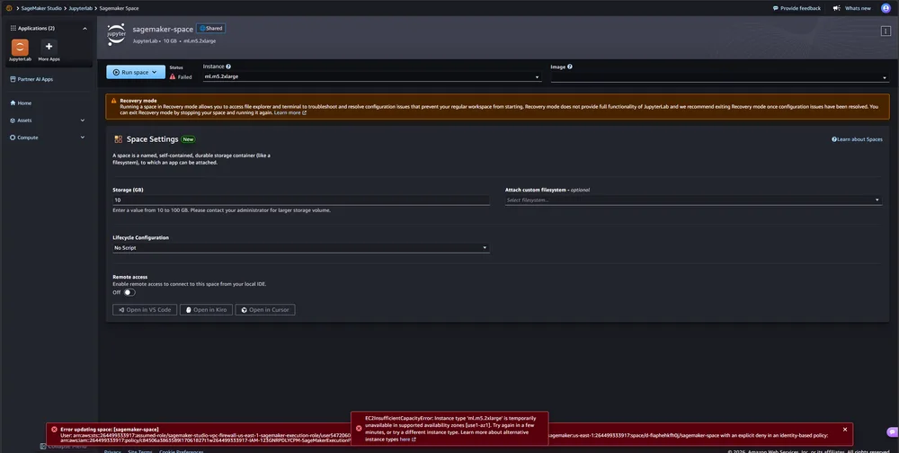Click the Lifecycle Configuration label text
899x453 pixels.
[140, 237]
